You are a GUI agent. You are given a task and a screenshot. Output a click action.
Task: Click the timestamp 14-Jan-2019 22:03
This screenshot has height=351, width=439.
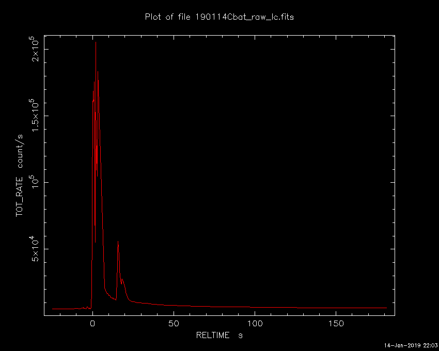(411, 345)
